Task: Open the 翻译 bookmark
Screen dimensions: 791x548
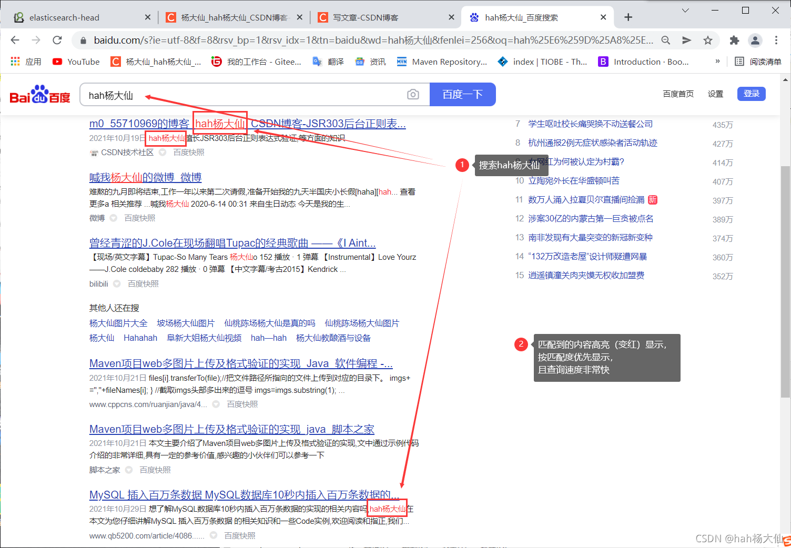Action: coord(328,62)
